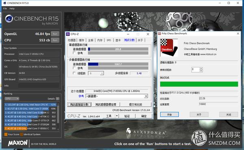This screenshot has width=244, height=150.
Task: Click the Identical System legend swatch
Action: (22, 135)
